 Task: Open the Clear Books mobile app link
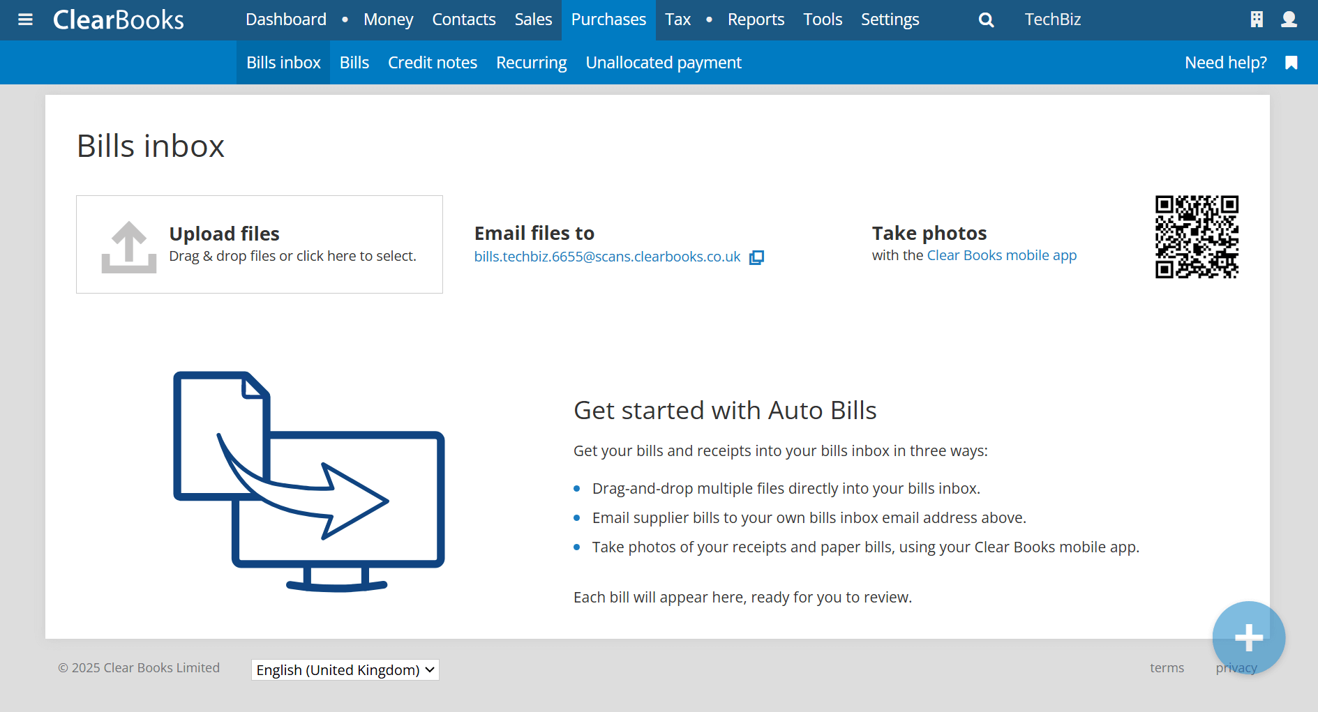click(x=1001, y=255)
